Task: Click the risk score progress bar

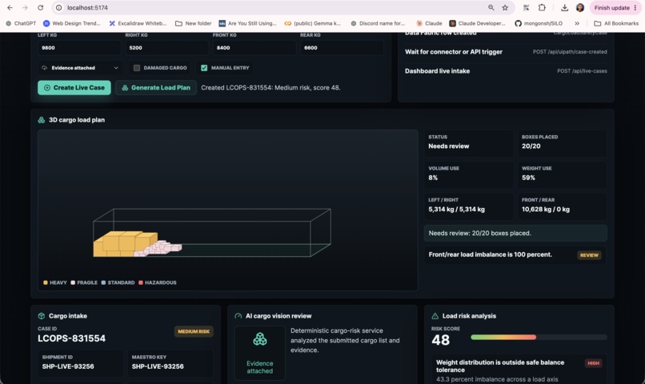Action: (x=539, y=337)
